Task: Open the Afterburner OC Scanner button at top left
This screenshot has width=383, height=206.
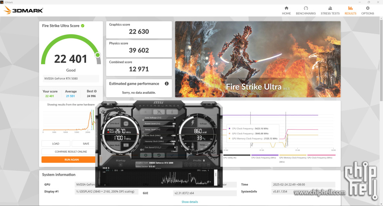Action: pos(109,104)
